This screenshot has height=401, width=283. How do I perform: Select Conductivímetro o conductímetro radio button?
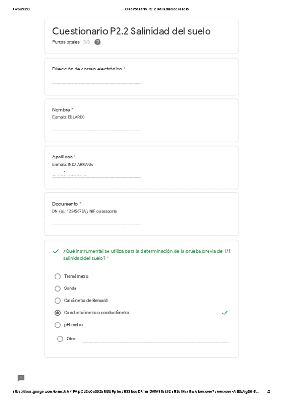(x=58, y=313)
